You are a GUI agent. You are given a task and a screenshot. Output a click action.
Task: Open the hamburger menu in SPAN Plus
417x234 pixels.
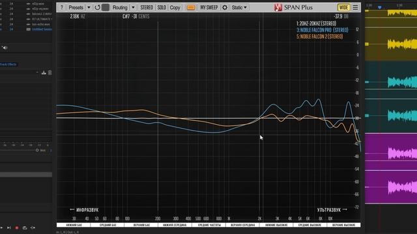355,7
